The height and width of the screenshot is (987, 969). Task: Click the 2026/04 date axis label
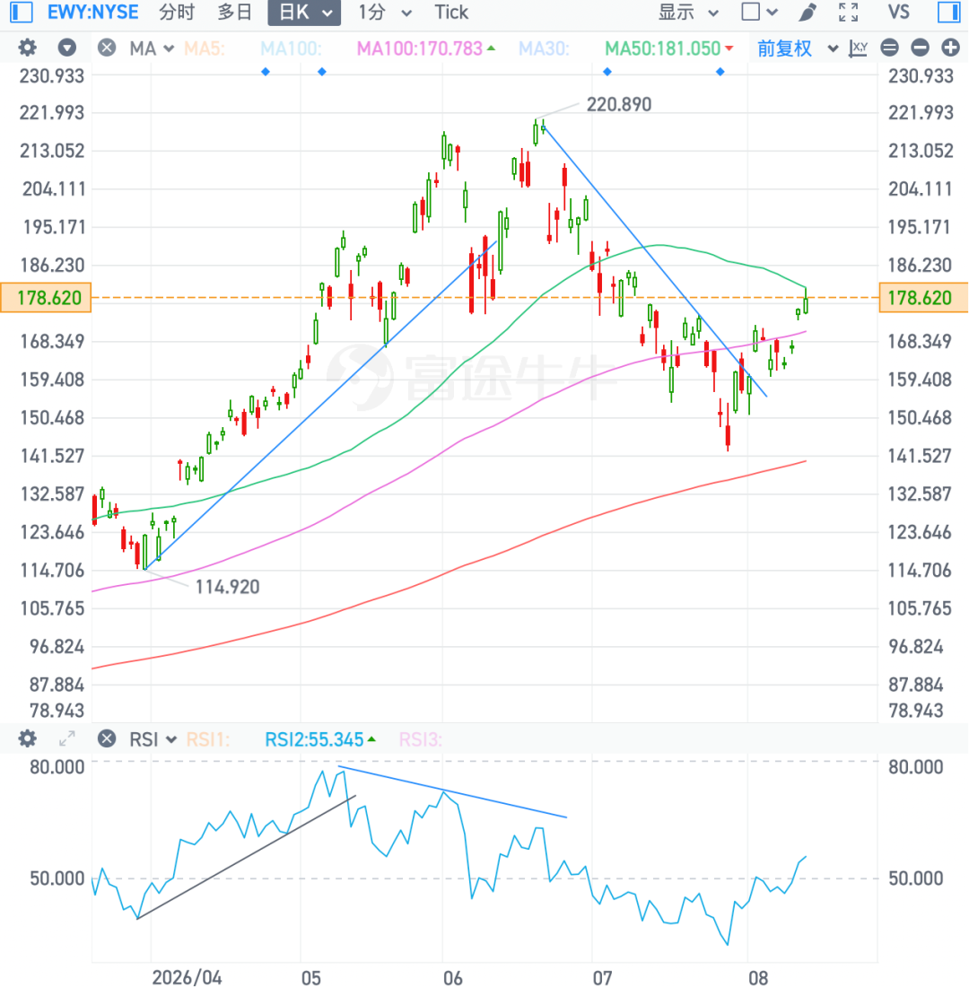(x=187, y=977)
